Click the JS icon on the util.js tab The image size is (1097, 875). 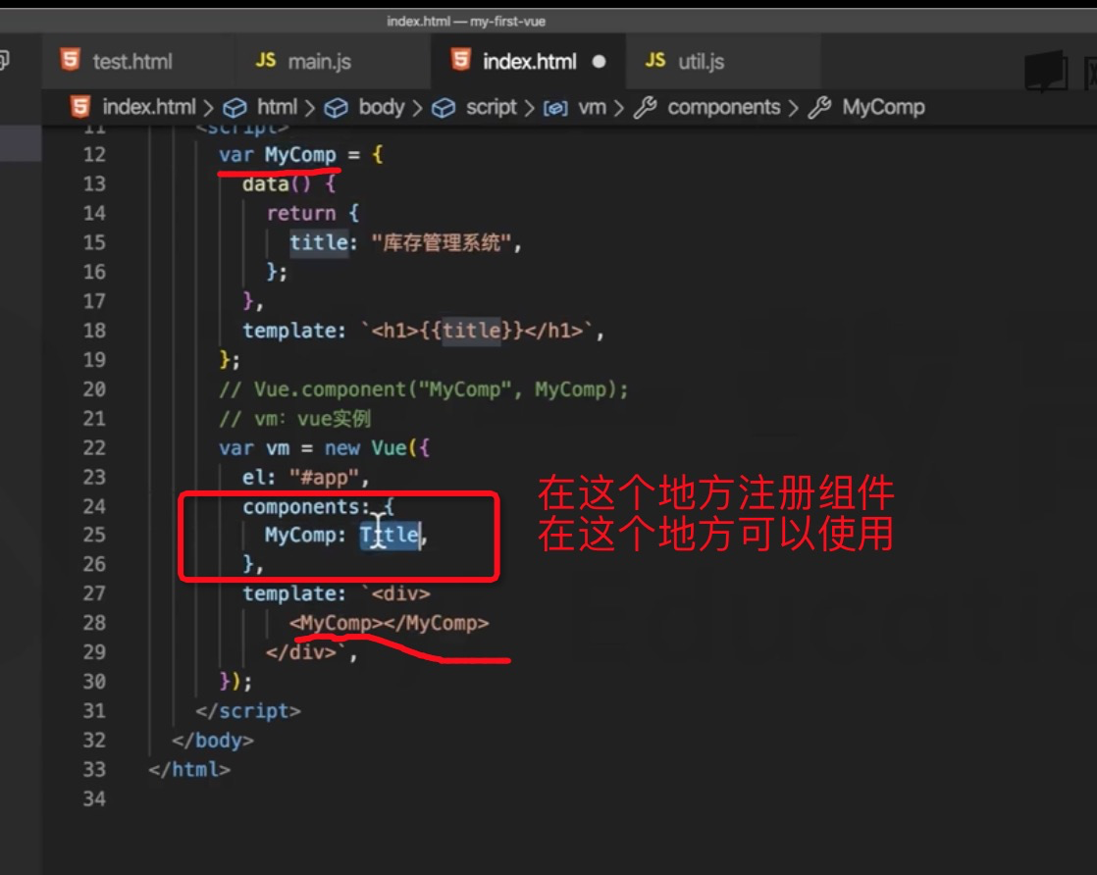pos(653,61)
